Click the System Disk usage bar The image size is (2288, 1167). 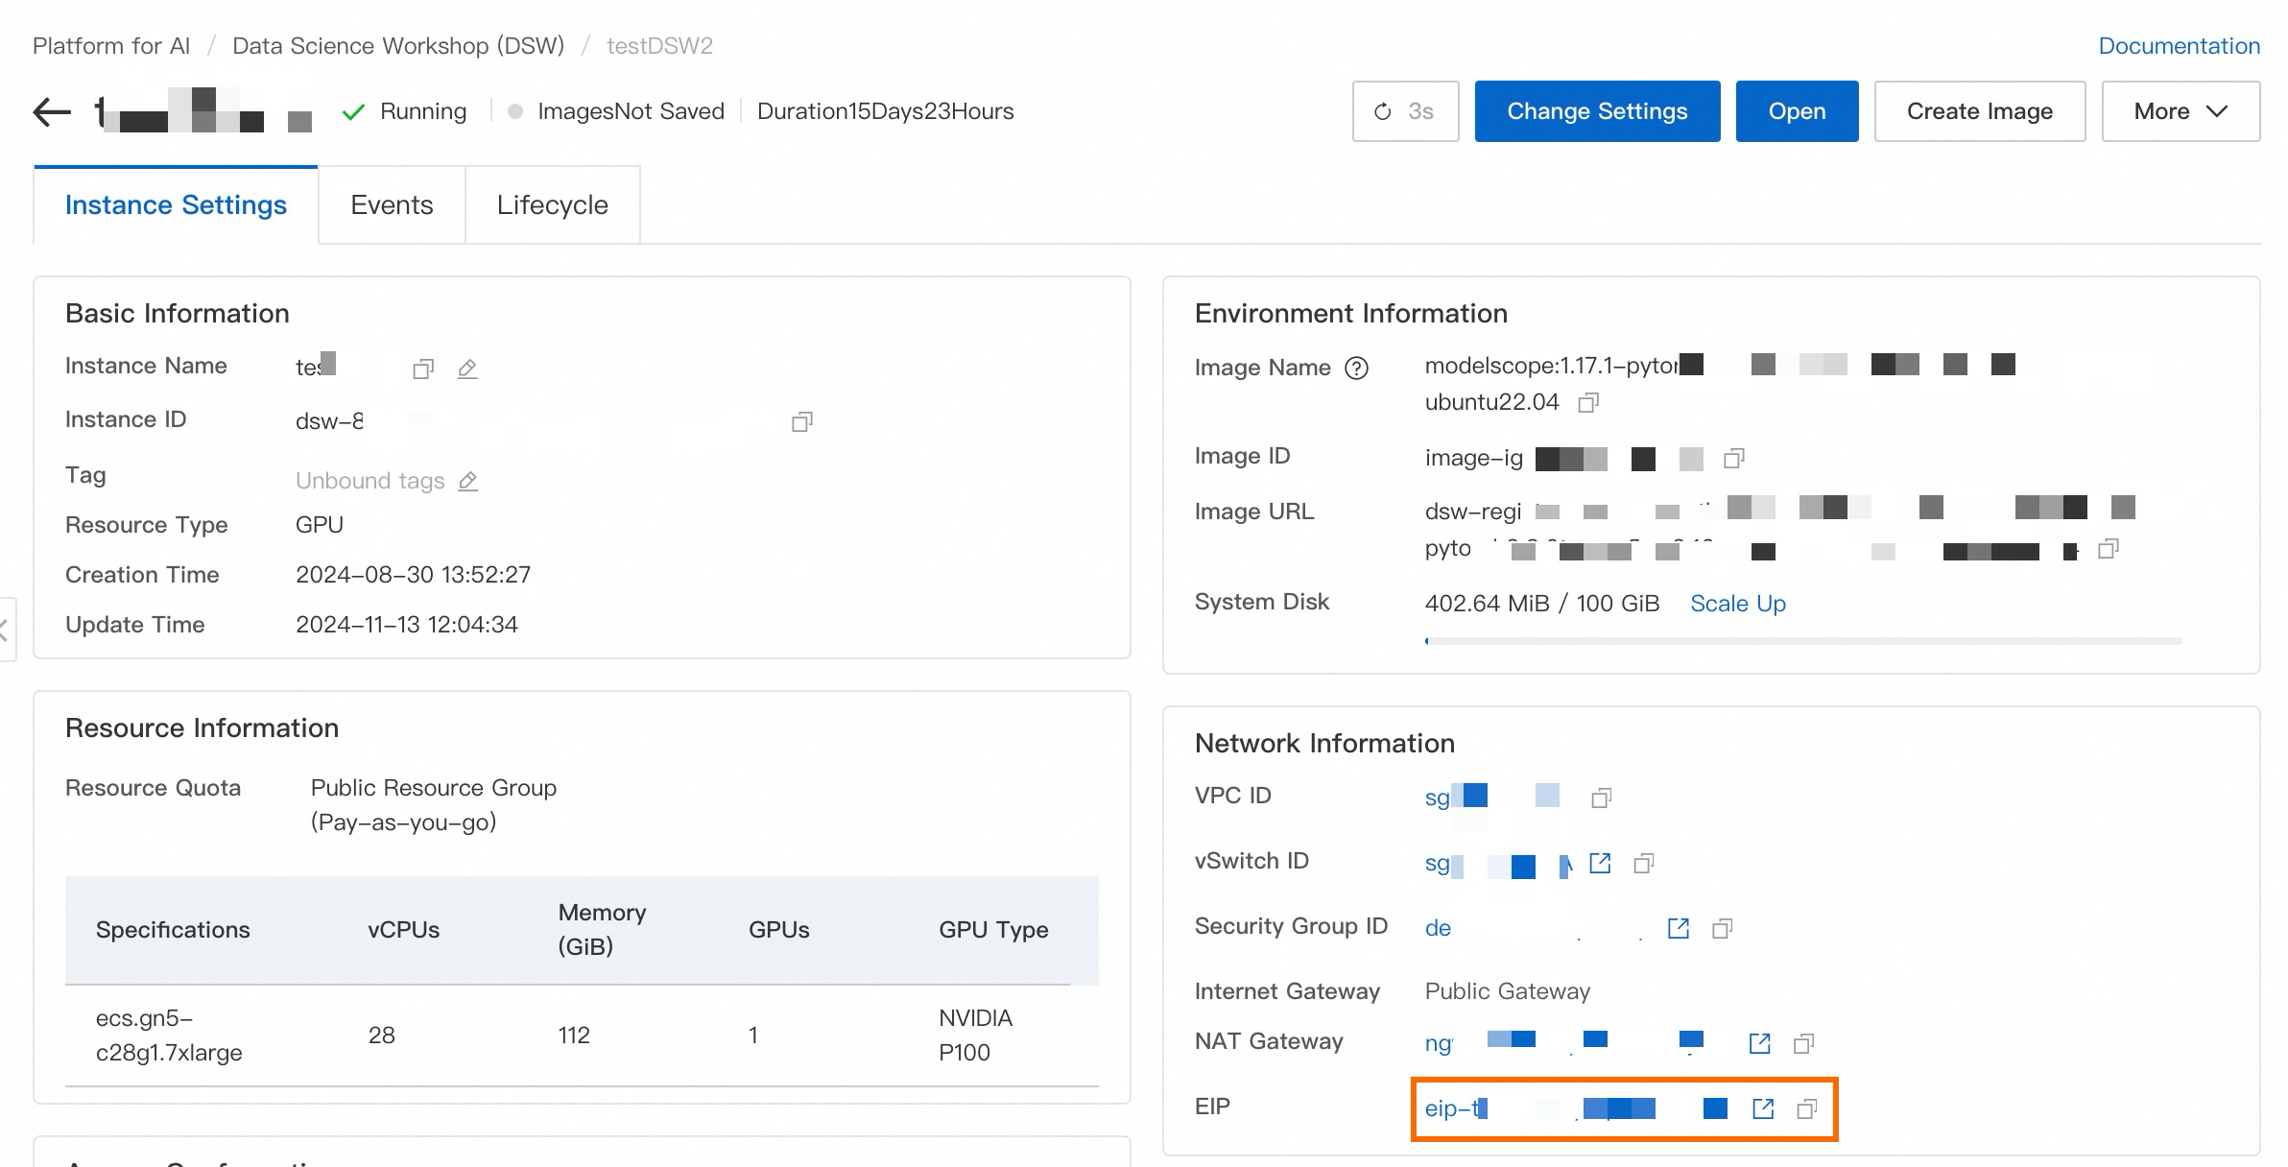(1802, 641)
